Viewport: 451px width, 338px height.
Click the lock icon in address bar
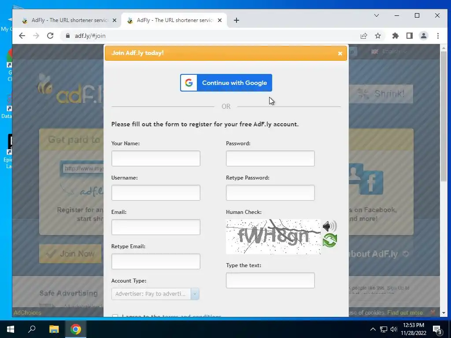[x=68, y=36]
